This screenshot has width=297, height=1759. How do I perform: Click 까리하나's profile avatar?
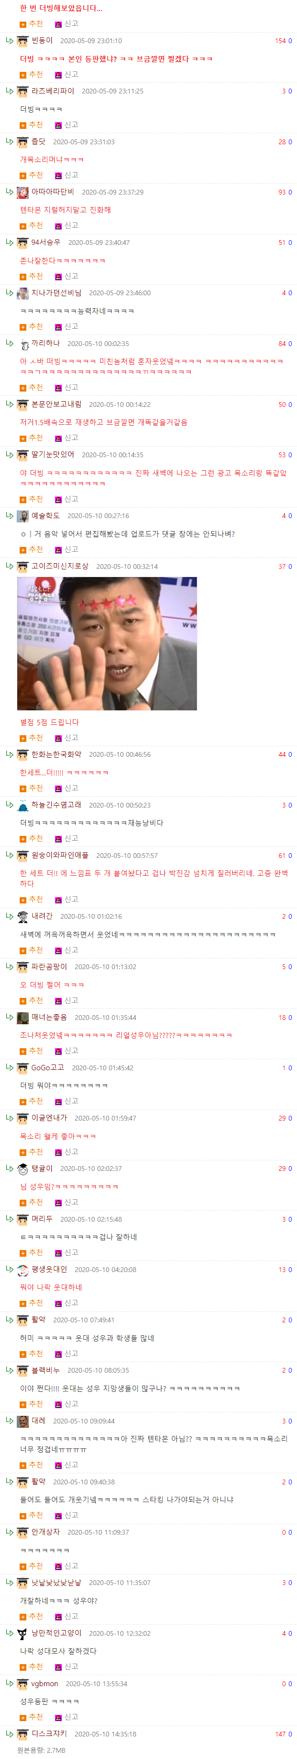tap(23, 344)
